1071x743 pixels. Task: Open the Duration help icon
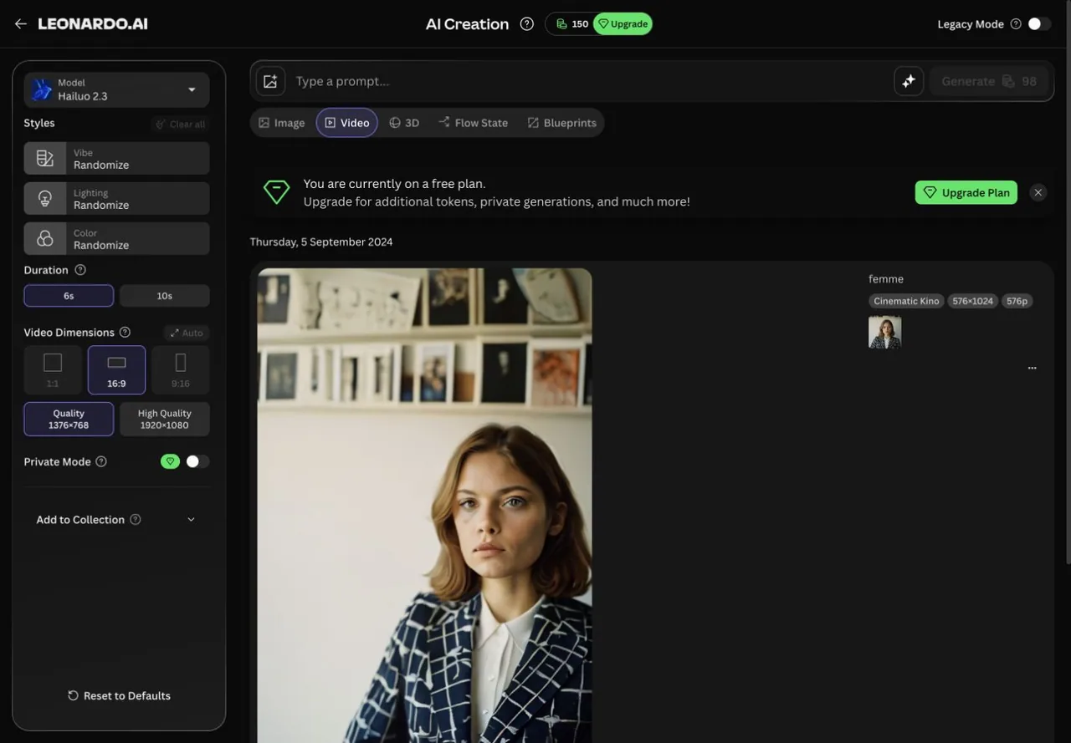[80, 270]
